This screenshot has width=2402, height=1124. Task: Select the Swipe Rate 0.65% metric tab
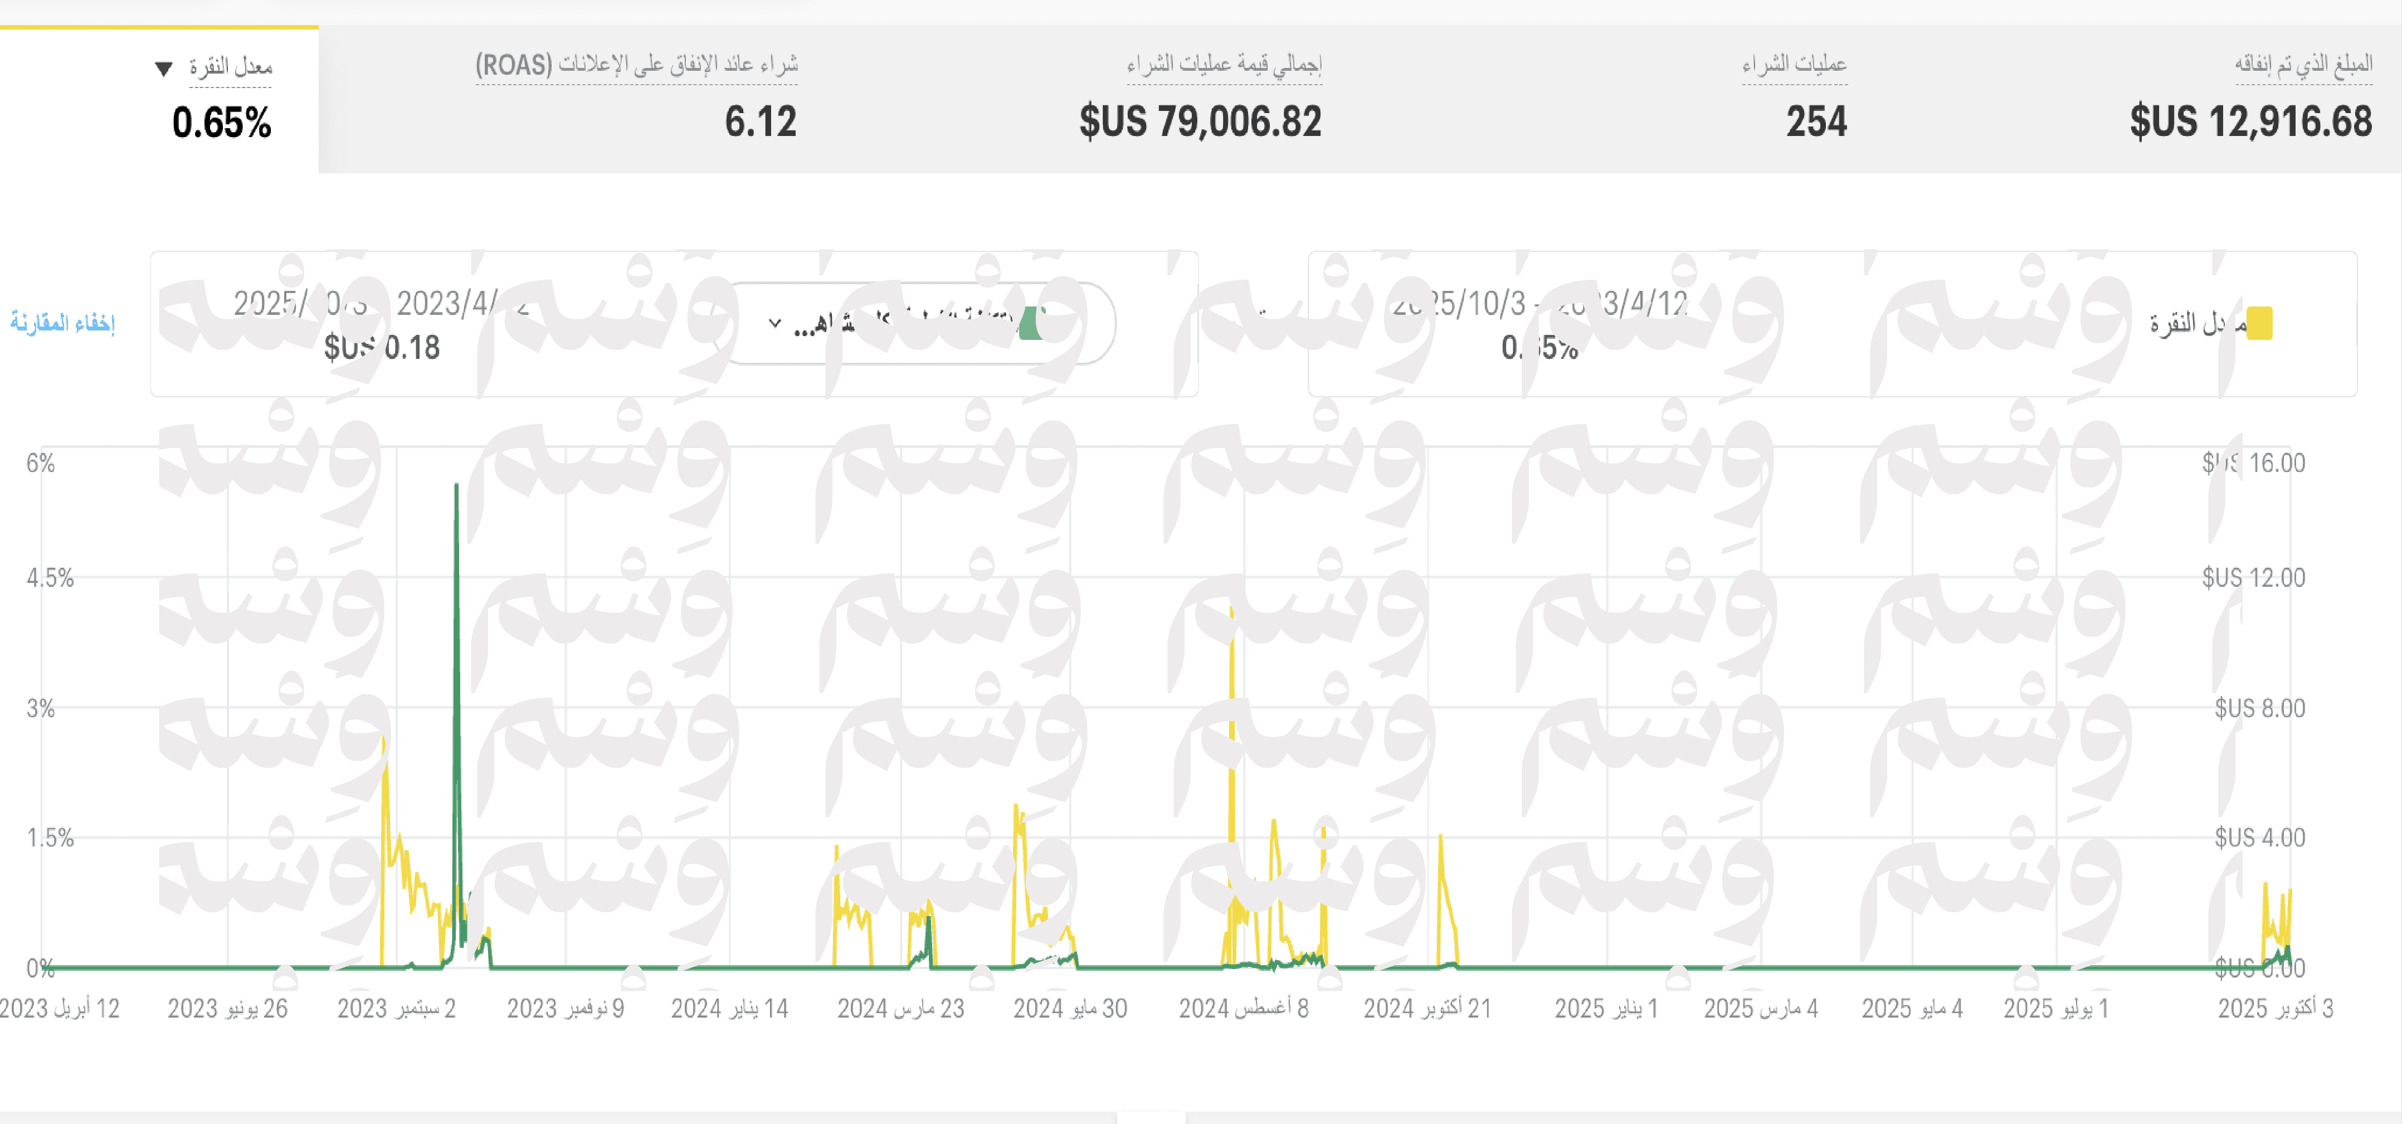click(x=222, y=122)
